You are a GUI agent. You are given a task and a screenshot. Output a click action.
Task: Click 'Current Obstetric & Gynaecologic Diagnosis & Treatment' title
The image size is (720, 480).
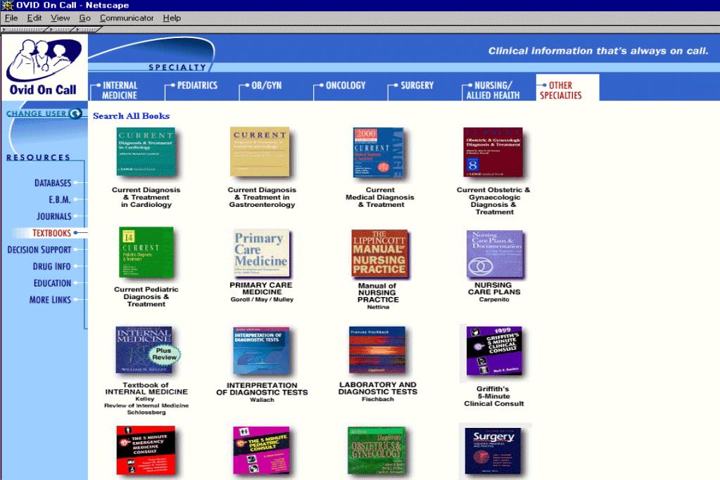(493, 201)
